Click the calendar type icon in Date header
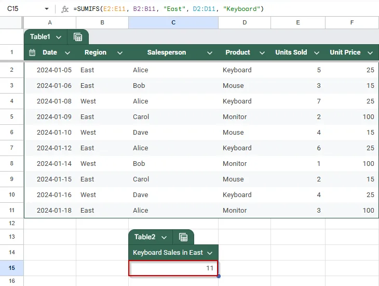This screenshot has height=286, width=379. pyautogui.click(x=32, y=53)
